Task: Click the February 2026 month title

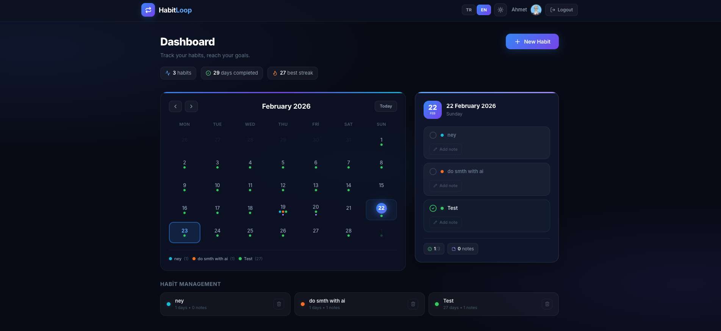Action: 286,106
